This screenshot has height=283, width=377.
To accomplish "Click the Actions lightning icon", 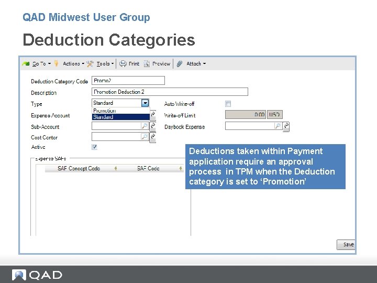I will [56, 63].
